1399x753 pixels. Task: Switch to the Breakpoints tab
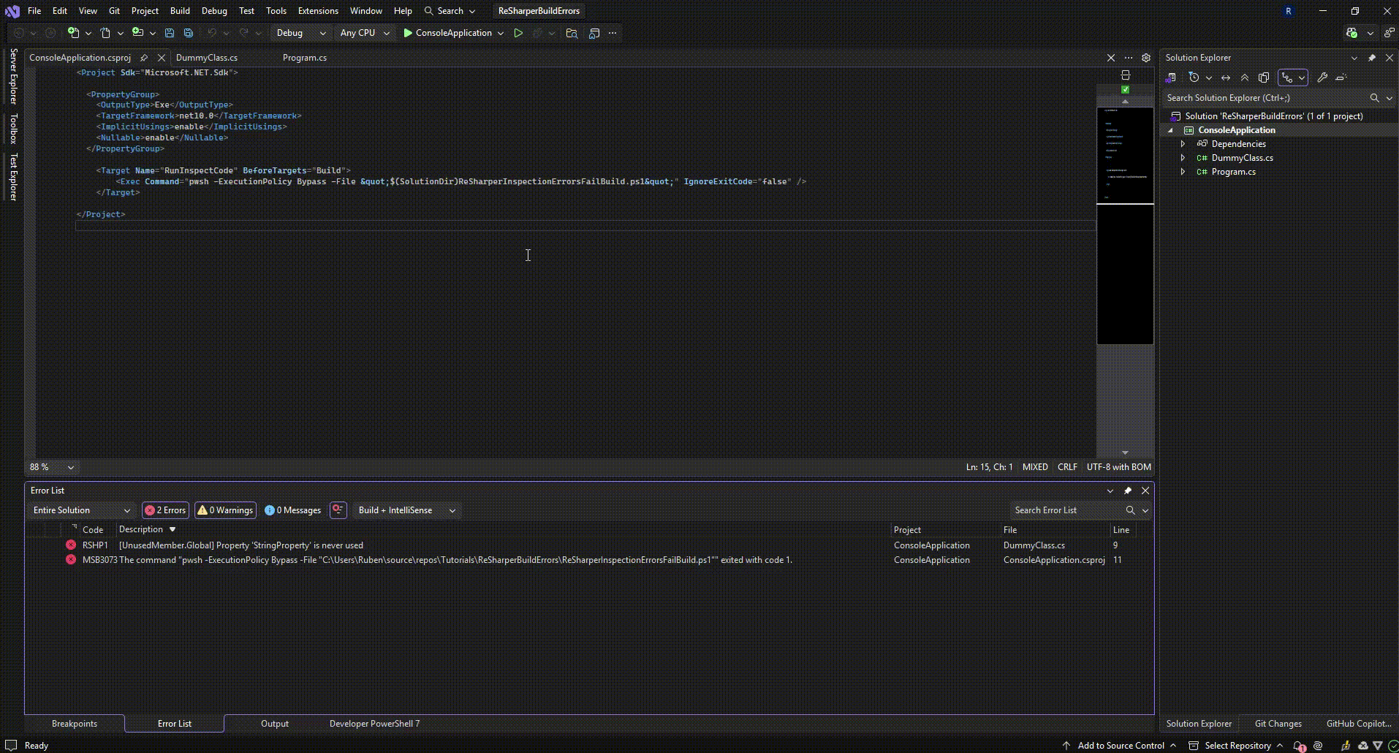[75, 724]
